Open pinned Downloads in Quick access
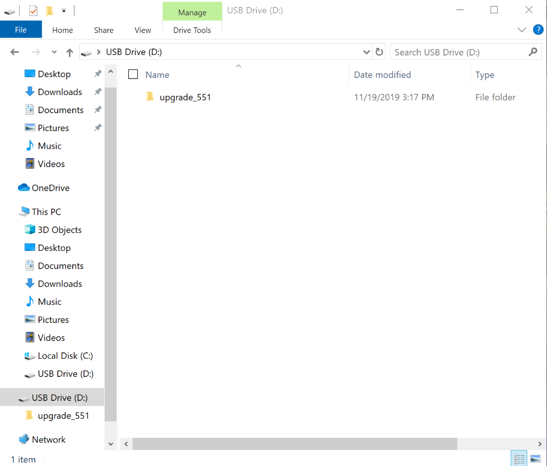 [x=60, y=92]
